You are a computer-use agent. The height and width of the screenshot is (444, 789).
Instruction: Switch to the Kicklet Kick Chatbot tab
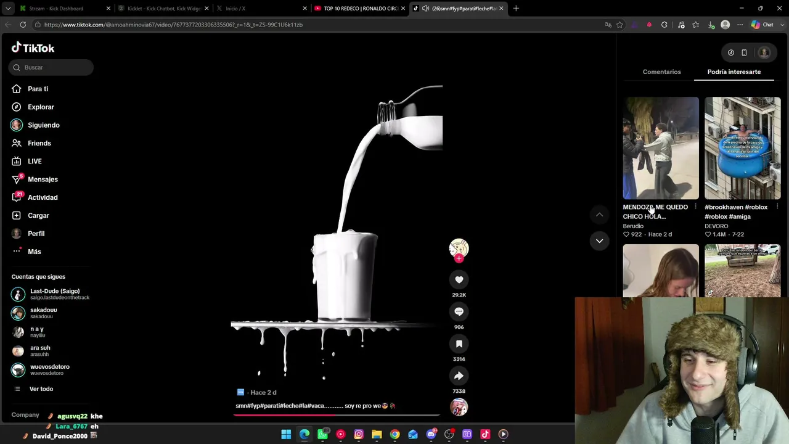click(163, 9)
